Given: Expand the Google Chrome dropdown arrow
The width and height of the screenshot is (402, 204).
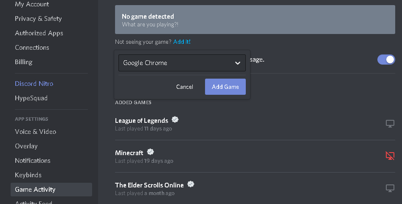Looking at the screenshot, I should point(238,63).
